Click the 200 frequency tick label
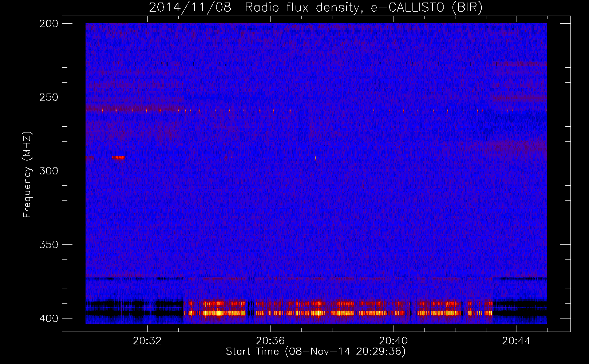Screen dimensions: 589x364 click(48, 24)
